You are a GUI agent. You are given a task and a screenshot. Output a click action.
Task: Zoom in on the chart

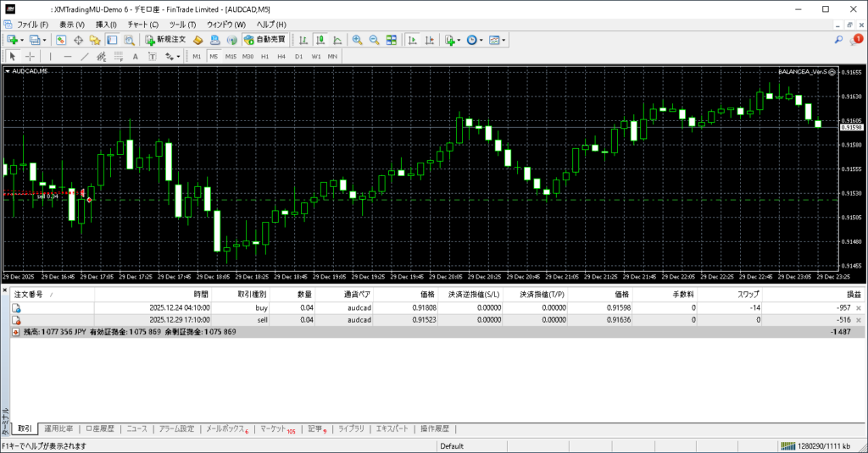[x=358, y=40]
